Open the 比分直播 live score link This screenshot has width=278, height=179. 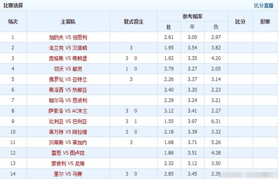tap(264, 6)
